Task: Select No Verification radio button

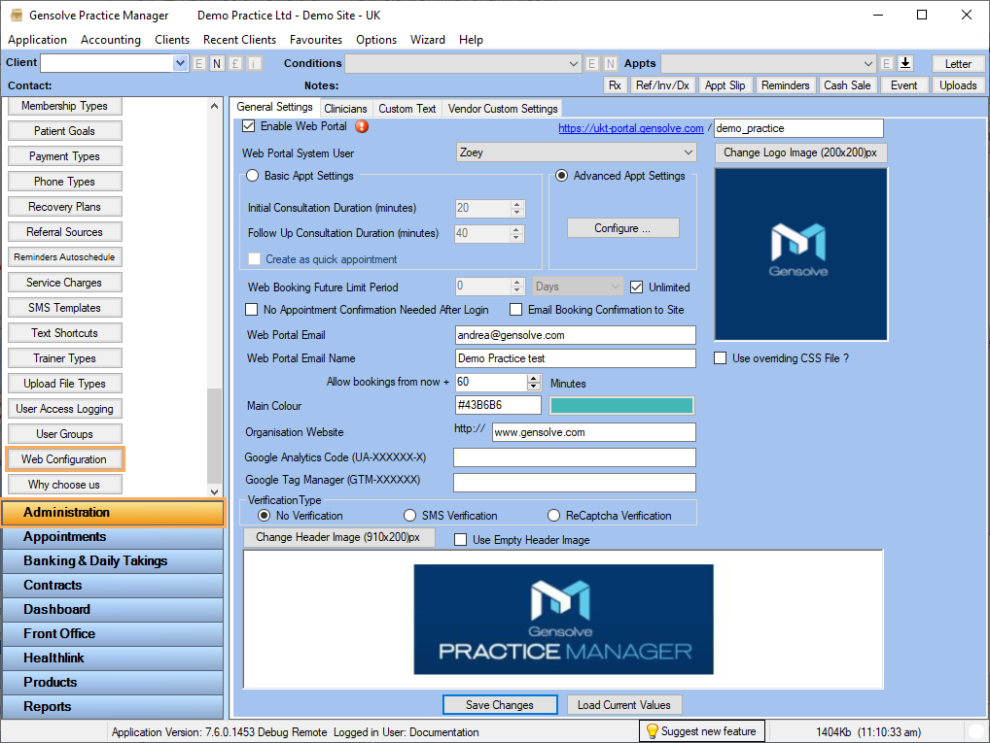Action: [265, 516]
